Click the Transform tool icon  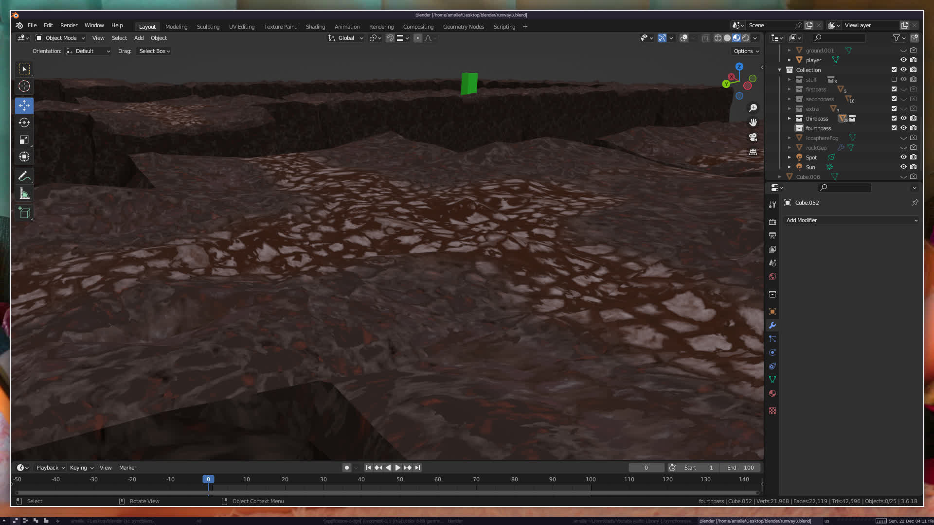(x=24, y=157)
